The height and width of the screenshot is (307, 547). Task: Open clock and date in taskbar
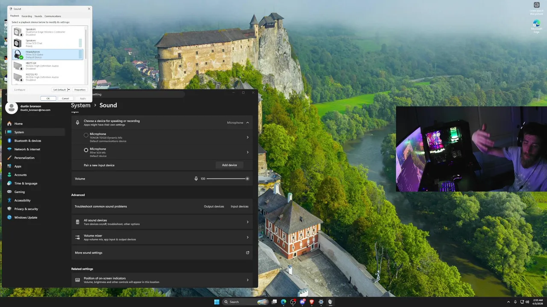[x=538, y=302]
